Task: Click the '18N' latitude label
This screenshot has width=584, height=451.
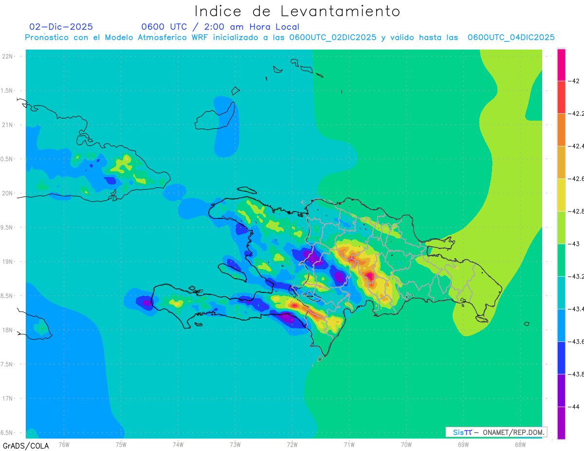Action: (7, 330)
